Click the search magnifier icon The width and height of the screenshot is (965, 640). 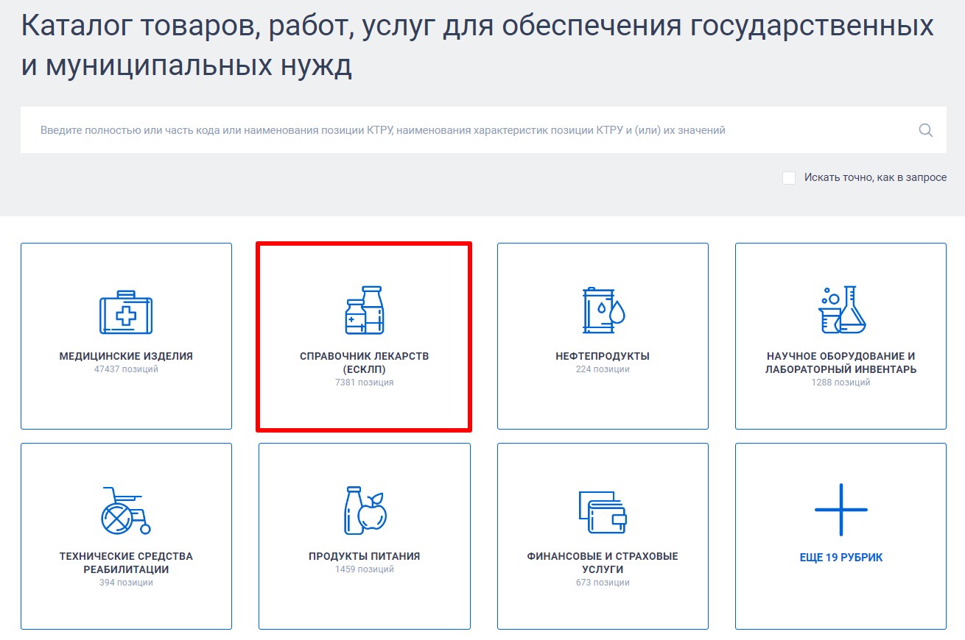(x=925, y=129)
